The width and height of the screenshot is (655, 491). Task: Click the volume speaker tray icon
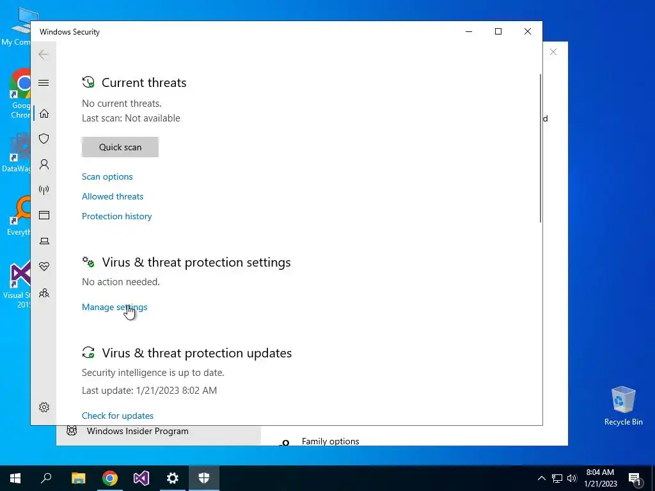pyautogui.click(x=572, y=478)
